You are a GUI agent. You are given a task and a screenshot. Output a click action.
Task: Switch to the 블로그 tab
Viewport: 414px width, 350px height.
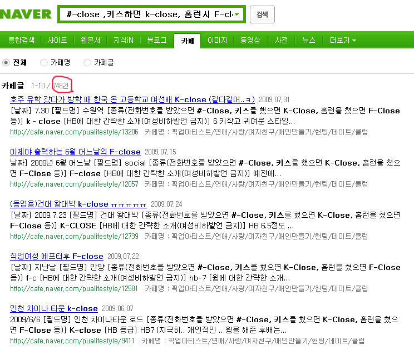pos(156,40)
